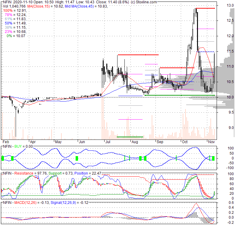Click the 23% = 10.68 level label
Screen dimensions: 235x225
[x=15, y=31]
